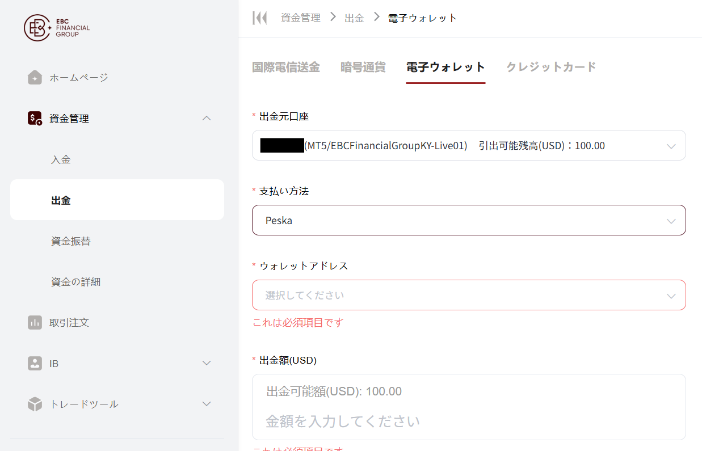Switch to the 暗号通貨 tab
This screenshot has width=702, height=451.
363,67
